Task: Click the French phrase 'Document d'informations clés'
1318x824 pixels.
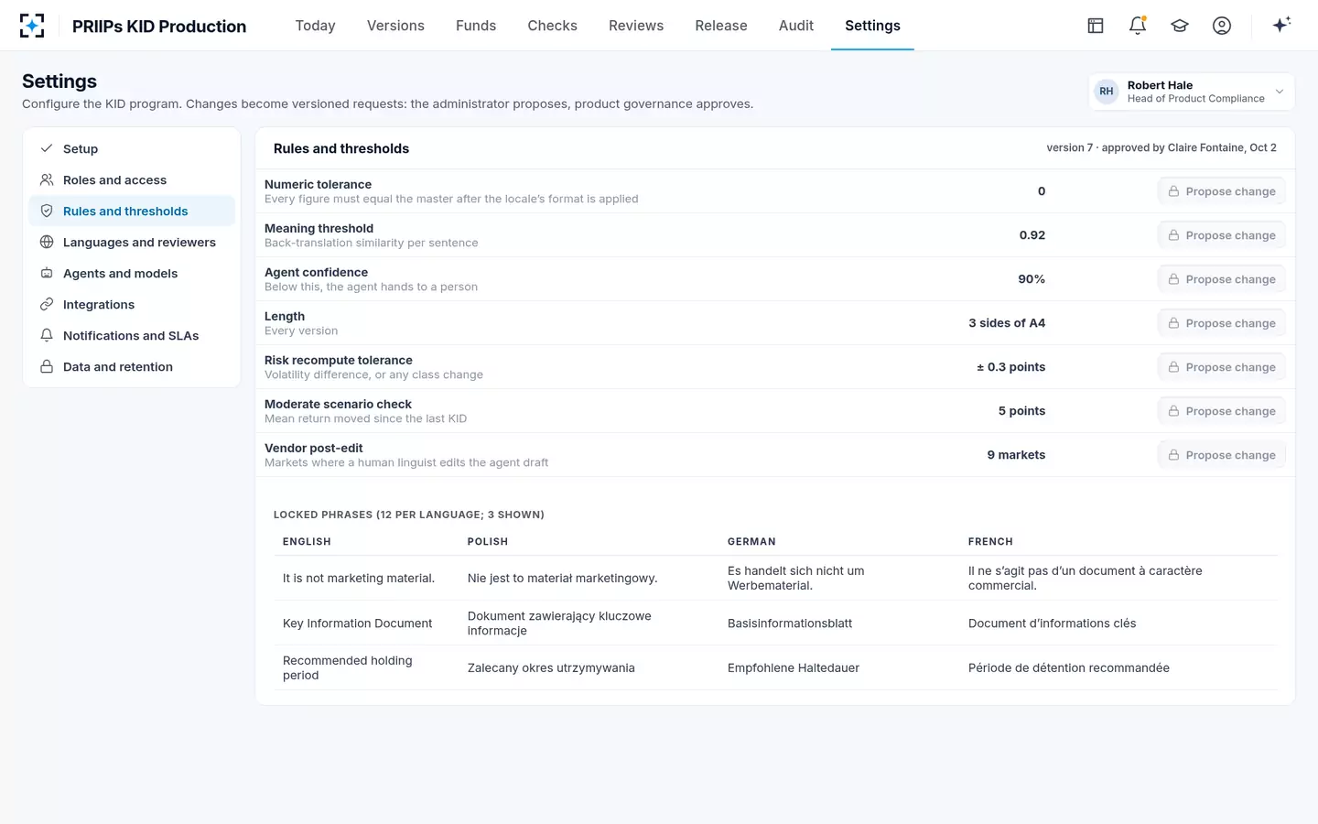Action: coord(1053,623)
